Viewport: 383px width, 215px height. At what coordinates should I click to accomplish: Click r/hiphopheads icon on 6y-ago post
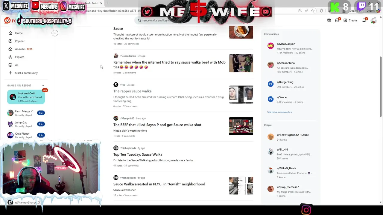(x=116, y=178)
